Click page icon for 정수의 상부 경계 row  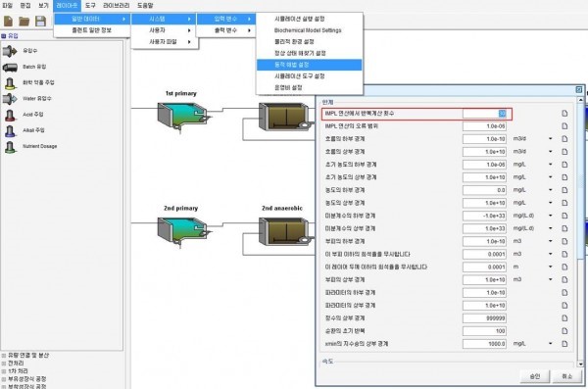pyautogui.click(x=564, y=318)
